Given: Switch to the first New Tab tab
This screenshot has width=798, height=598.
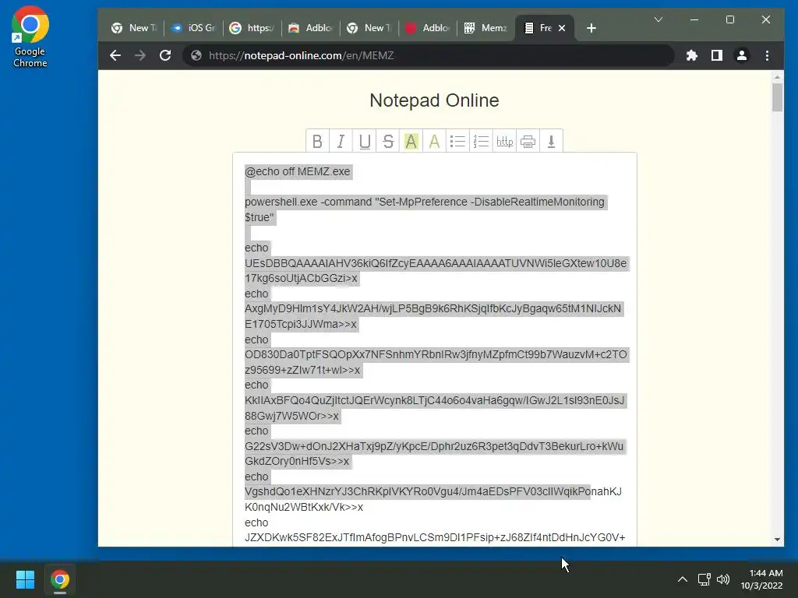Looking at the screenshot, I should 134,28.
